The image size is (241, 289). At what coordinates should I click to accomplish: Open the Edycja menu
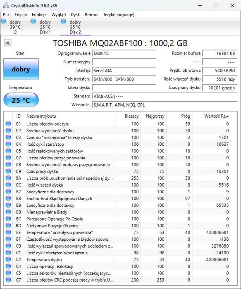tap(21, 14)
